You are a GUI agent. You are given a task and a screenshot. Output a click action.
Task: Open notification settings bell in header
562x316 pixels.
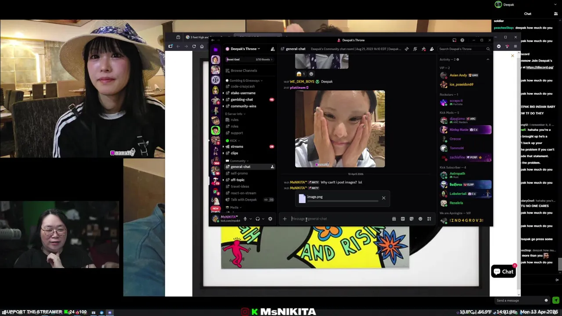(415, 49)
